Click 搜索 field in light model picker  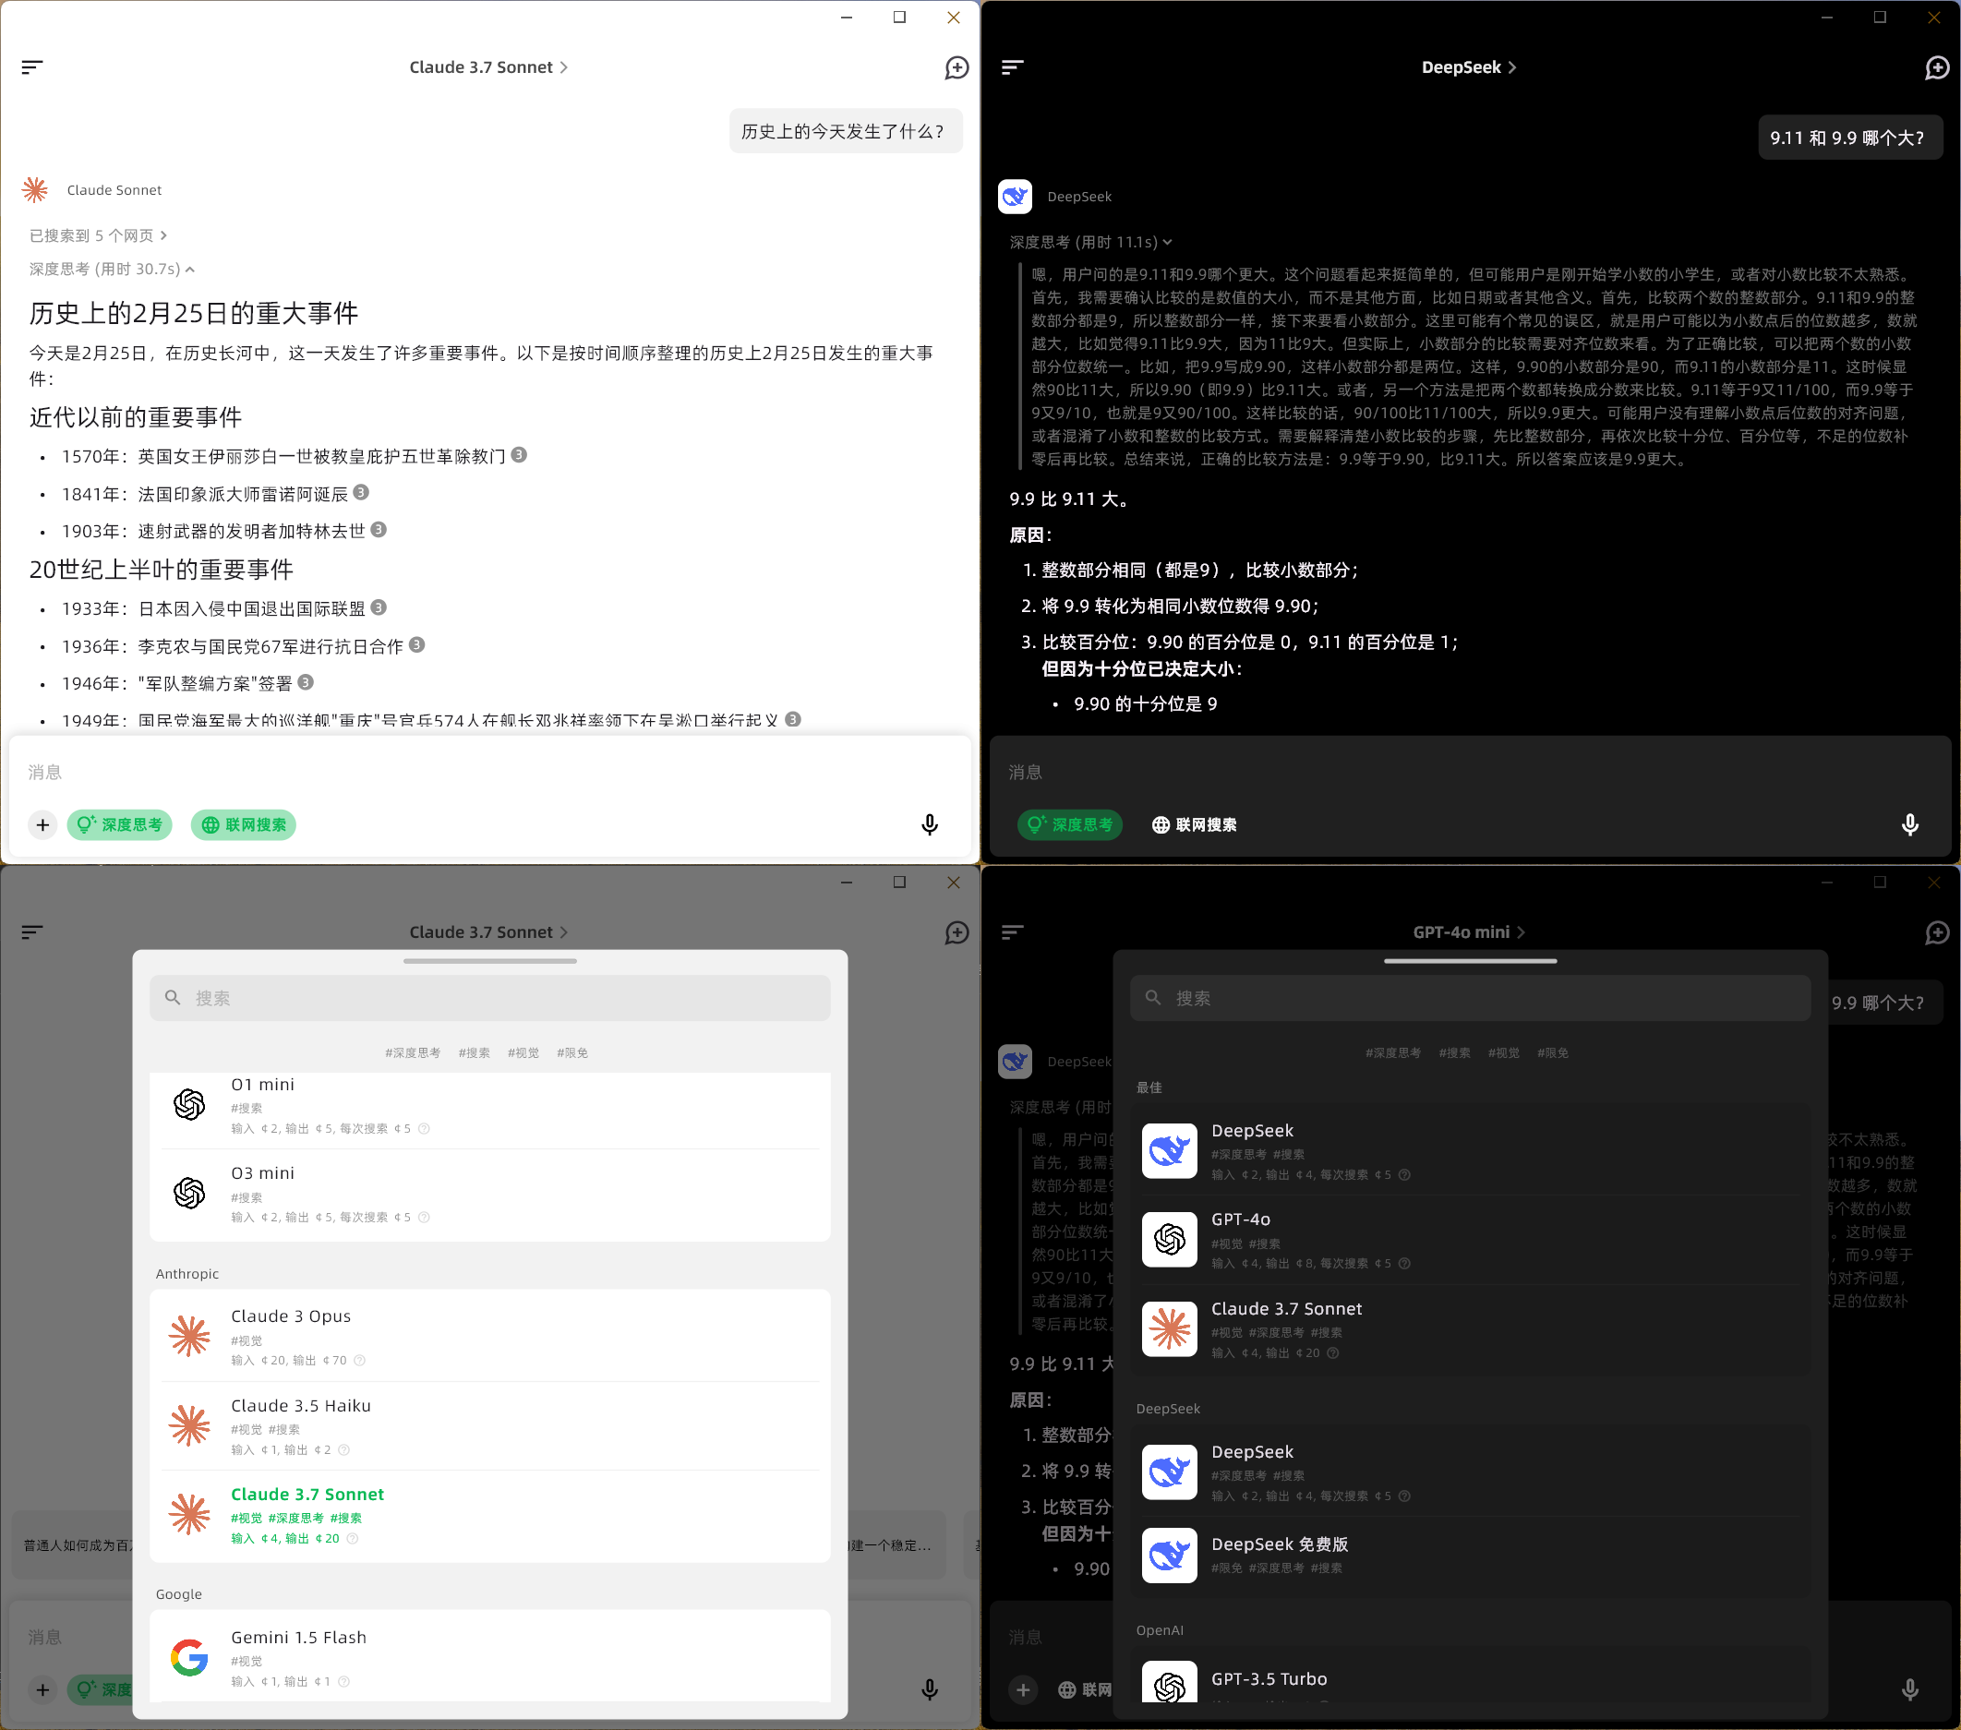point(489,998)
